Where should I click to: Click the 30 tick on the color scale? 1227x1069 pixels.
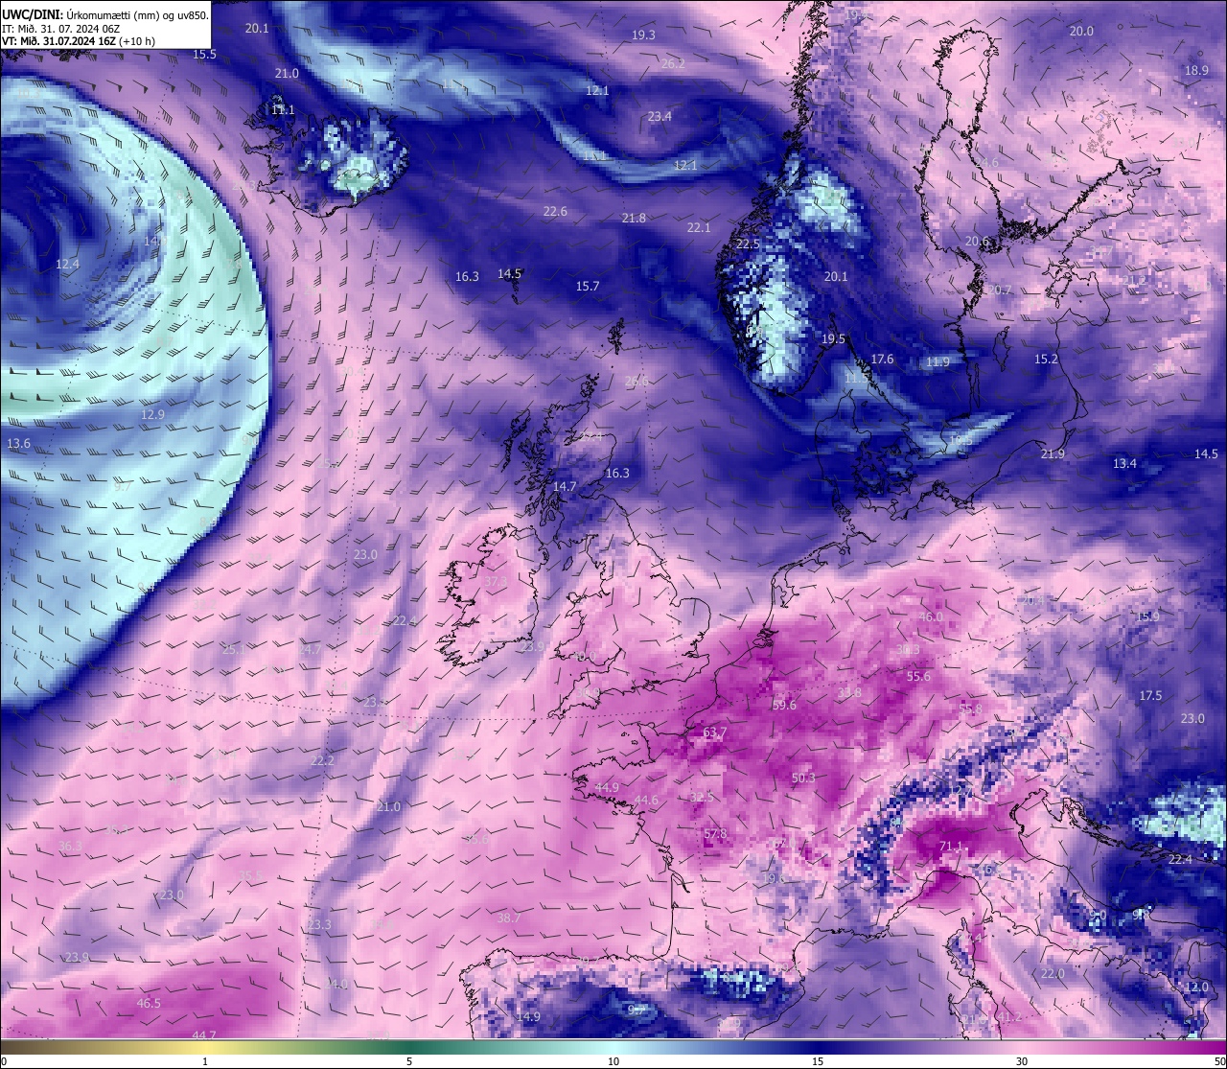1022,1061
